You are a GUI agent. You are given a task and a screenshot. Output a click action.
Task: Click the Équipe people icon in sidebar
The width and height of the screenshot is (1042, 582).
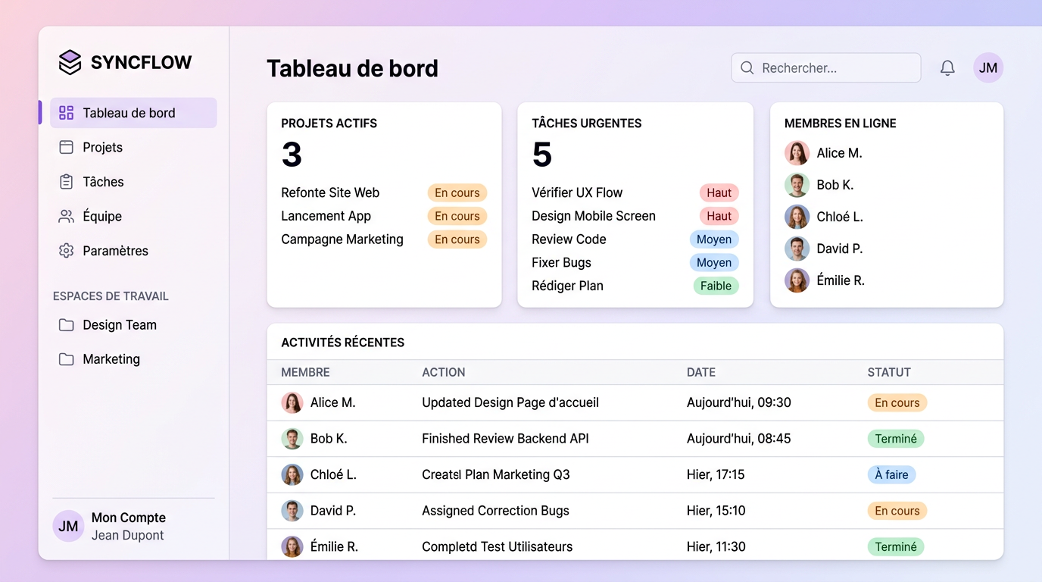click(x=67, y=216)
